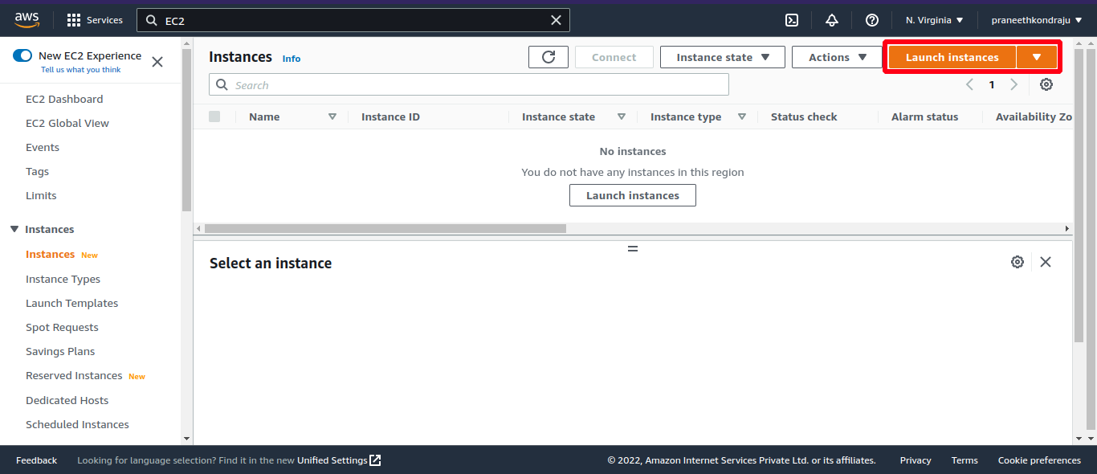
Task: Sort by Instance type column arrow
Action: [742, 116]
